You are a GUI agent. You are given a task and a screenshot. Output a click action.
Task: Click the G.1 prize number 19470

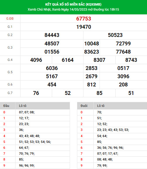pos(84,27)
